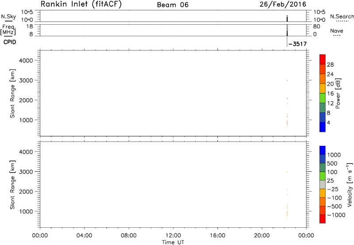Pick the red Power swatch above 28
Viewport: 354px width, 245px height.
[323, 59]
